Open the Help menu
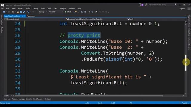Viewport: 191px width, 107px height. click(x=79, y=9)
